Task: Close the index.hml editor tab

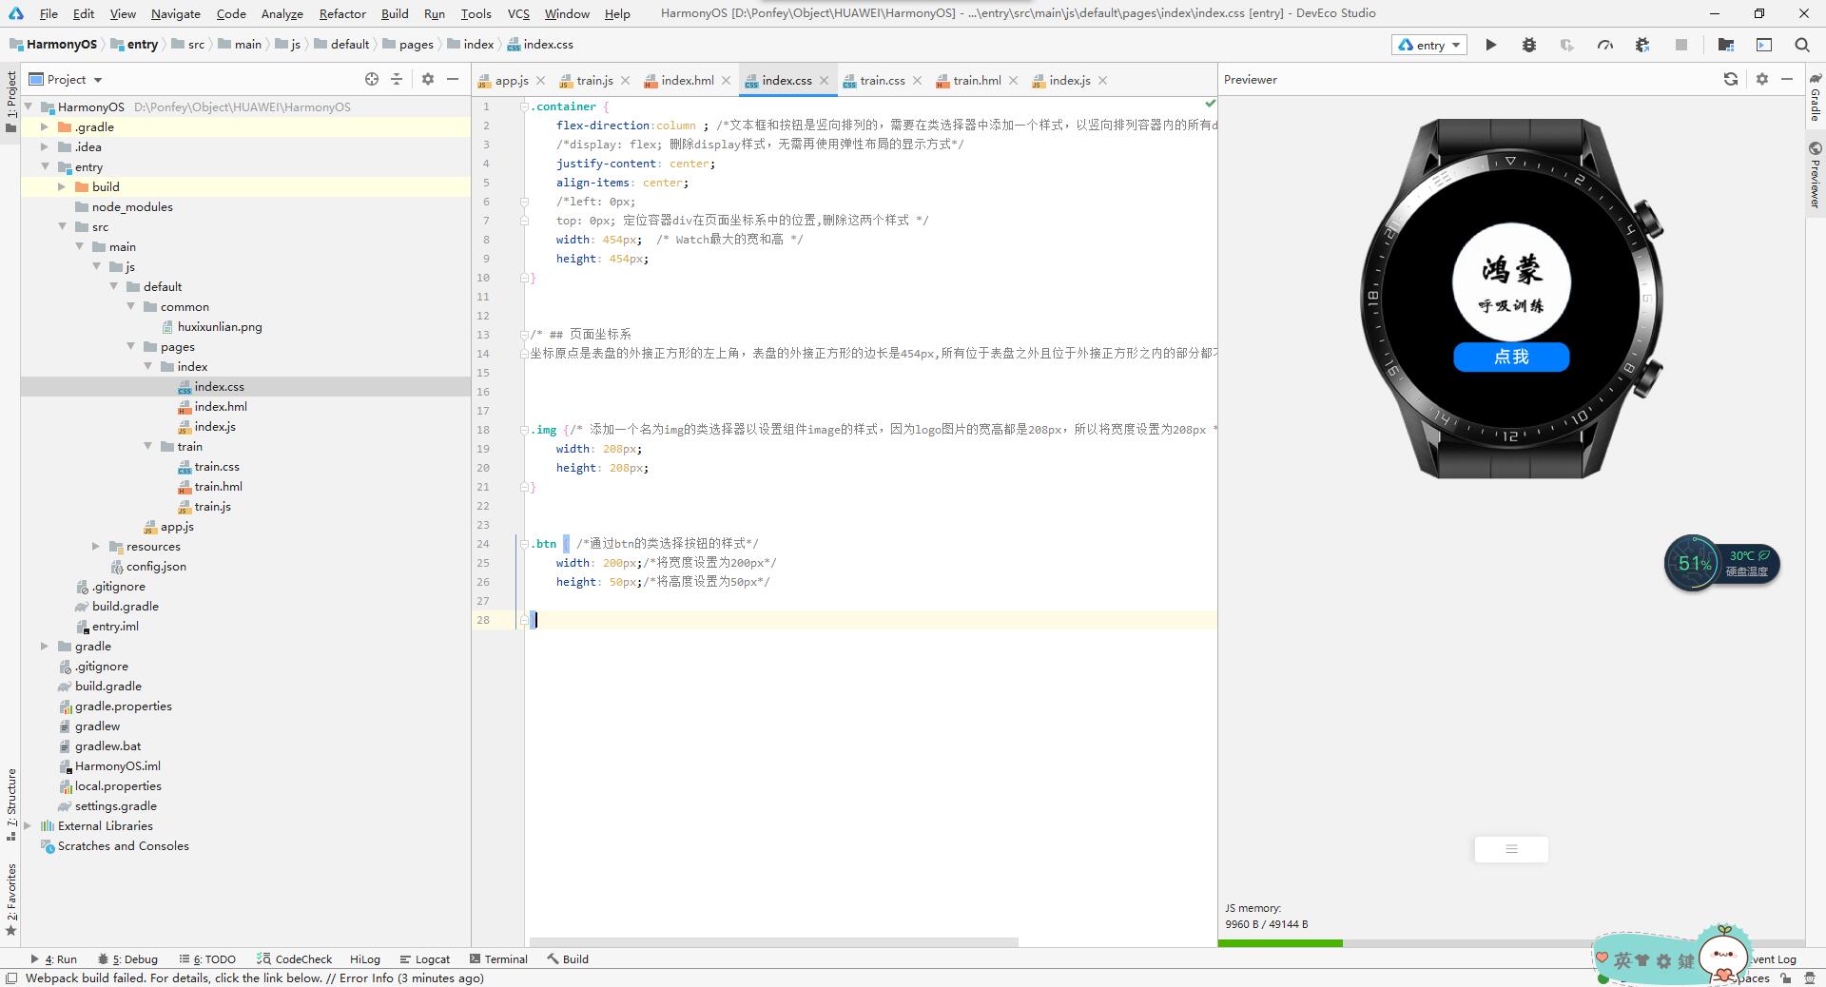Action: click(x=727, y=81)
